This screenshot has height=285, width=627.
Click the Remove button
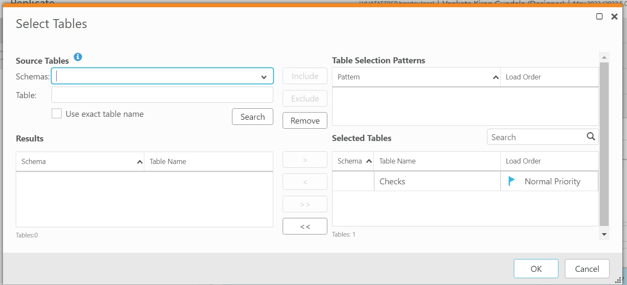point(305,121)
